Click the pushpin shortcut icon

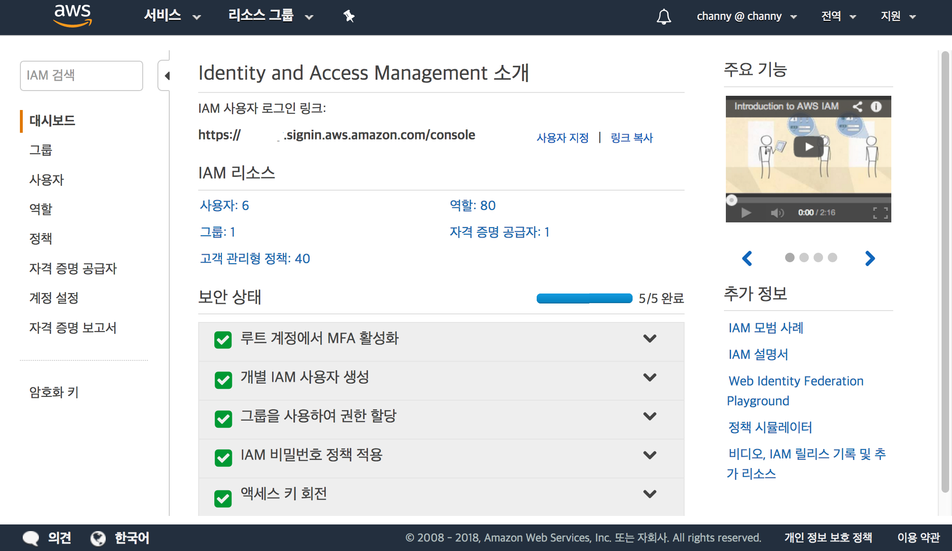tap(349, 17)
